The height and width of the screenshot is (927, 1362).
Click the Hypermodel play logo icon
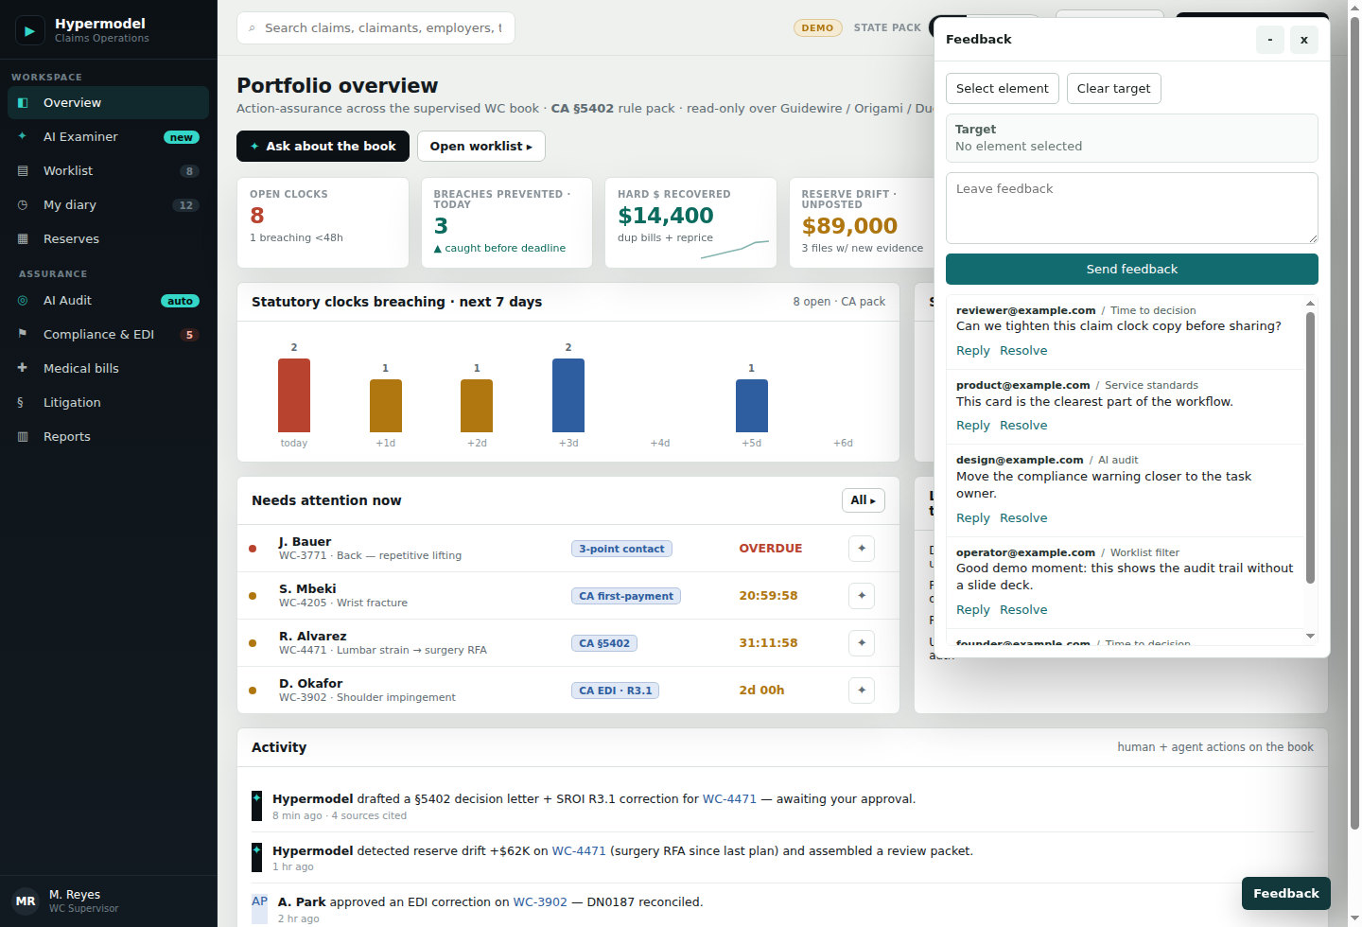29,30
